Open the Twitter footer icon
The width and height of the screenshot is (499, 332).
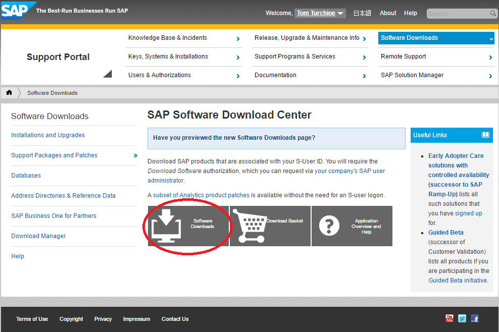pos(462,318)
